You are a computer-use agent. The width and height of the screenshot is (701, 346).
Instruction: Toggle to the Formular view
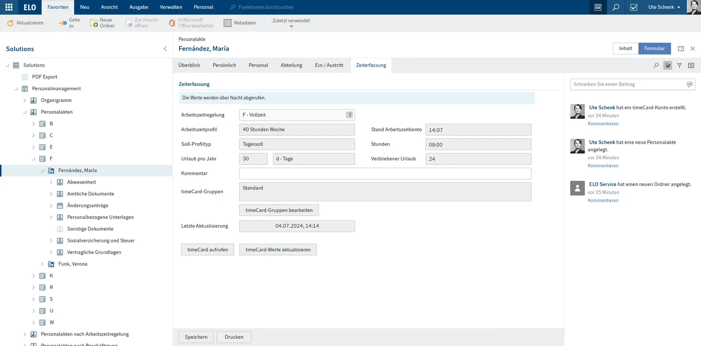click(654, 49)
